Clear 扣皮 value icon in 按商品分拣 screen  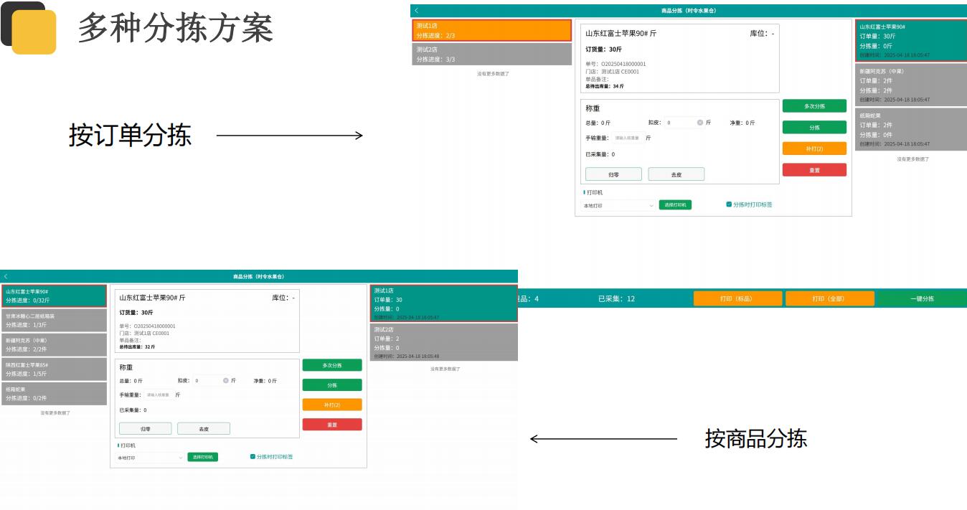click(225, 381)
